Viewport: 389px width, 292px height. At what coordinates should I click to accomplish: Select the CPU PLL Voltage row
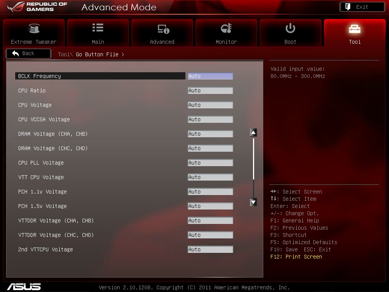124,163
